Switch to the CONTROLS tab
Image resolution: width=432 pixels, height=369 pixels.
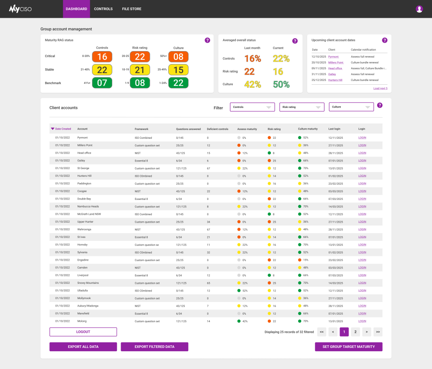click(x=103, y=8)
